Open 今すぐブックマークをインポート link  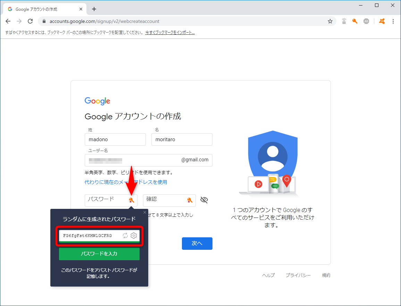pos(170,32)
